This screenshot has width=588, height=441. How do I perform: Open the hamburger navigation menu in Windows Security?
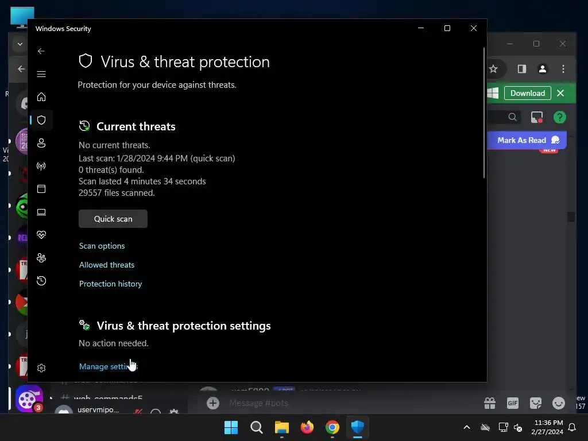click(x=41, y=74)
